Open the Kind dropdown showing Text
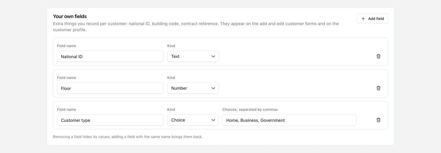Viewport: 441px width, 153px height. pyautogui.click(x=193, y=56)
